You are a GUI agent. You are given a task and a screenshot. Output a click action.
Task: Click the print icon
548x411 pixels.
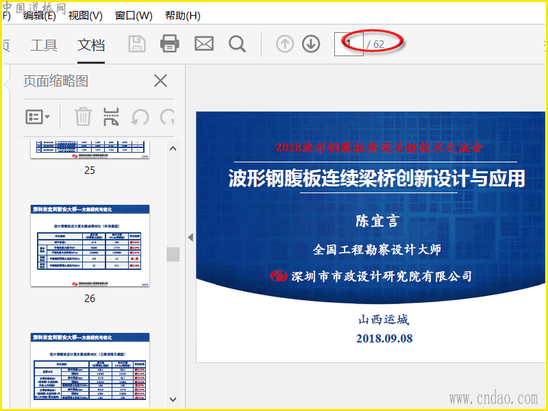click(x=169, y=44)
